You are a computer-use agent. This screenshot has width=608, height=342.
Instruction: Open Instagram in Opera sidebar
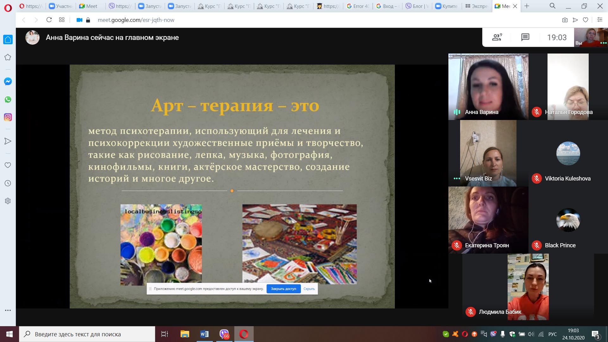click(8, 117)
